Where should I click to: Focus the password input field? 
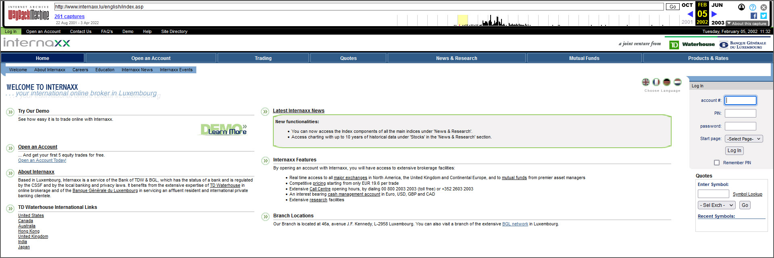point(741,126)
